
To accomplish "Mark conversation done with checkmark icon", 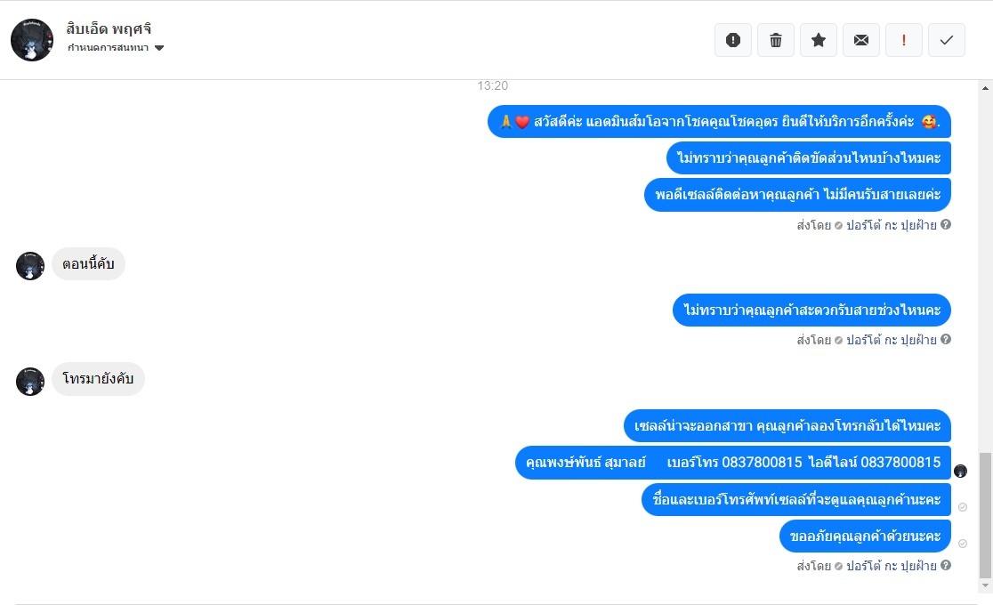I will 947,40.
